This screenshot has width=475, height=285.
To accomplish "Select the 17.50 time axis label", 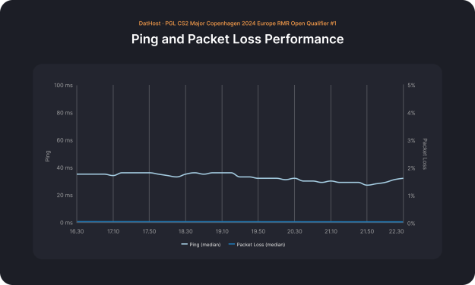I will coord(149,231).
